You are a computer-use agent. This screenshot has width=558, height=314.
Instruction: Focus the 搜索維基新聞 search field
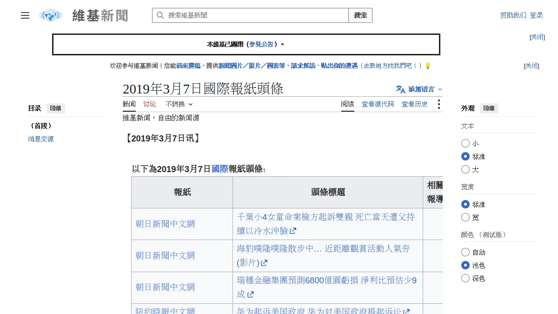click(250, 15)
